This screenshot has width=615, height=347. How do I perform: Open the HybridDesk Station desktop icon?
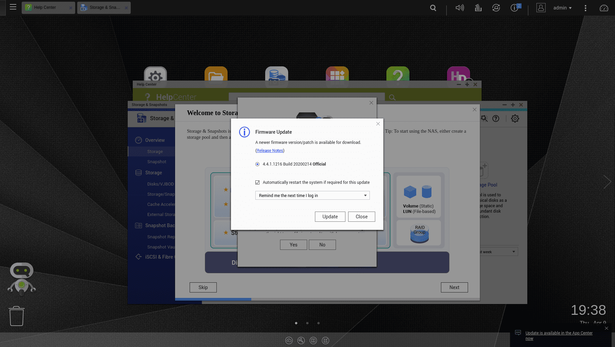pos(459,74)
